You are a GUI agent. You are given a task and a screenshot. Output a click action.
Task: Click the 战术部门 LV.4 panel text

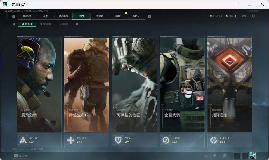pos(129,140)
